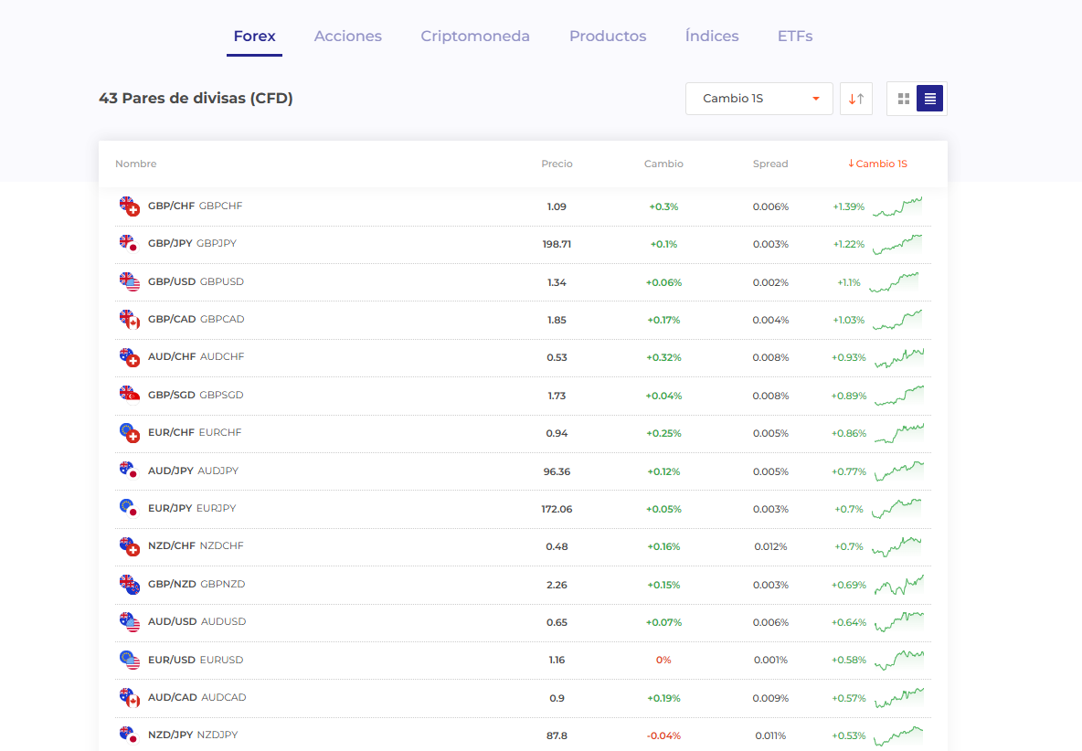Click the GBP/CHF flag pair icon

129,206
